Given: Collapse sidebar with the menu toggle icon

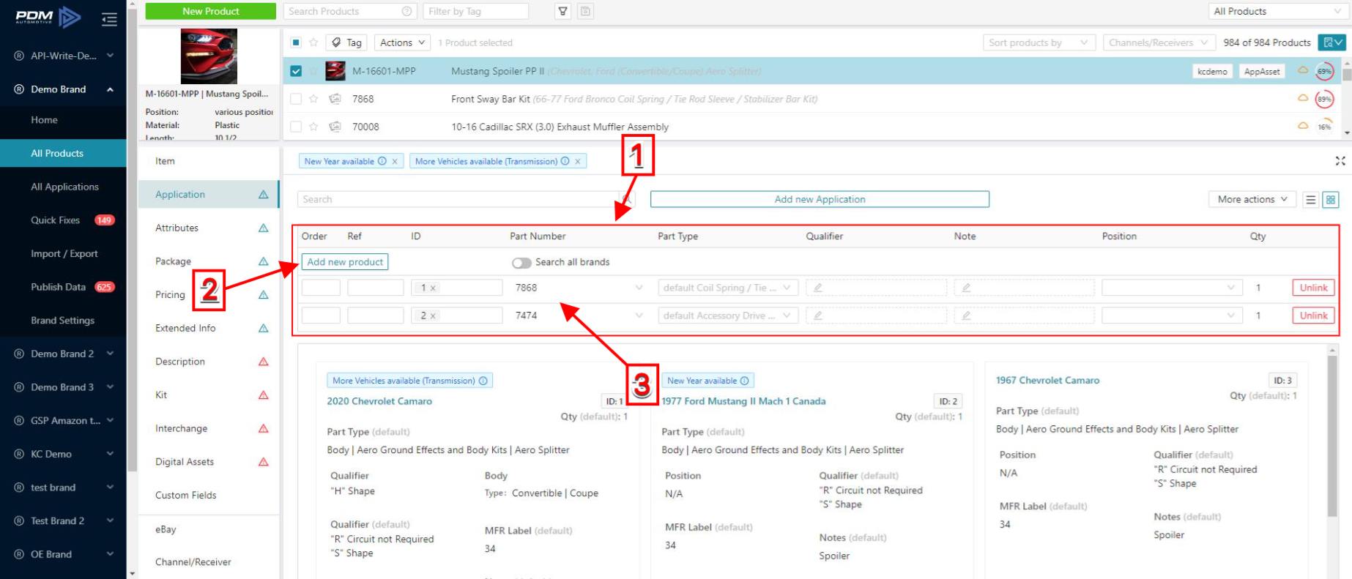Looking at the screenshot, I should coord(109,19).
